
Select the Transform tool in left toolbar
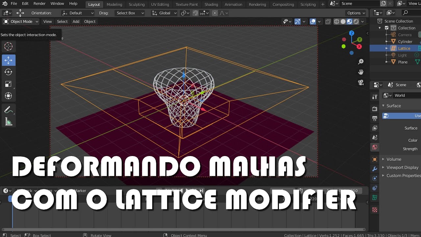pos(9,96)
